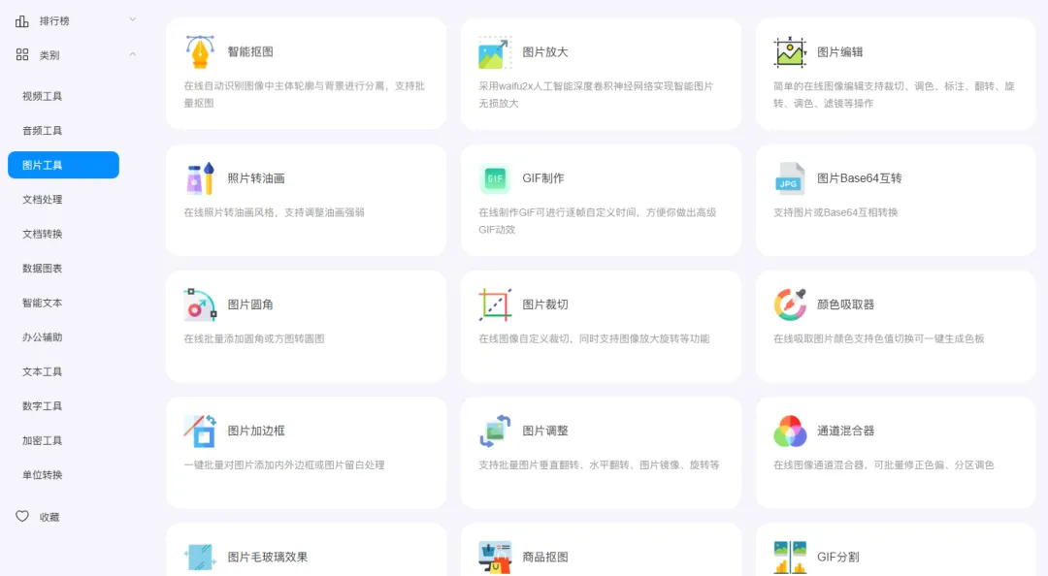1048x576 pixels.
Task: Click the 商品抠图 shopping icon
Action: click(x=495, y=558)
